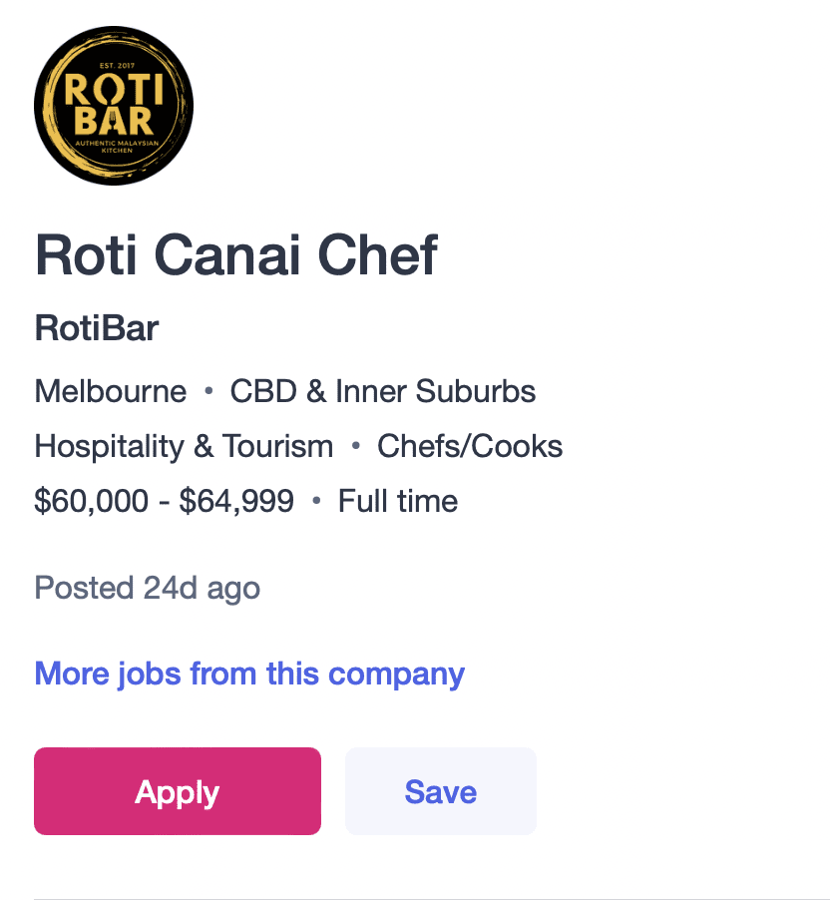830x900 pixels.
Task: Open More jobs from this company
Action: [x=249, y=674]
